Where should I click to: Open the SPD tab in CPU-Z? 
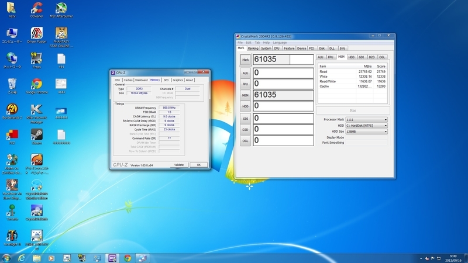pos(166,80)
